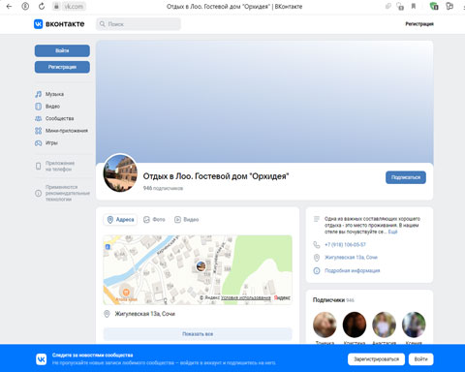Focus the Поиск search field

[139, 24]
